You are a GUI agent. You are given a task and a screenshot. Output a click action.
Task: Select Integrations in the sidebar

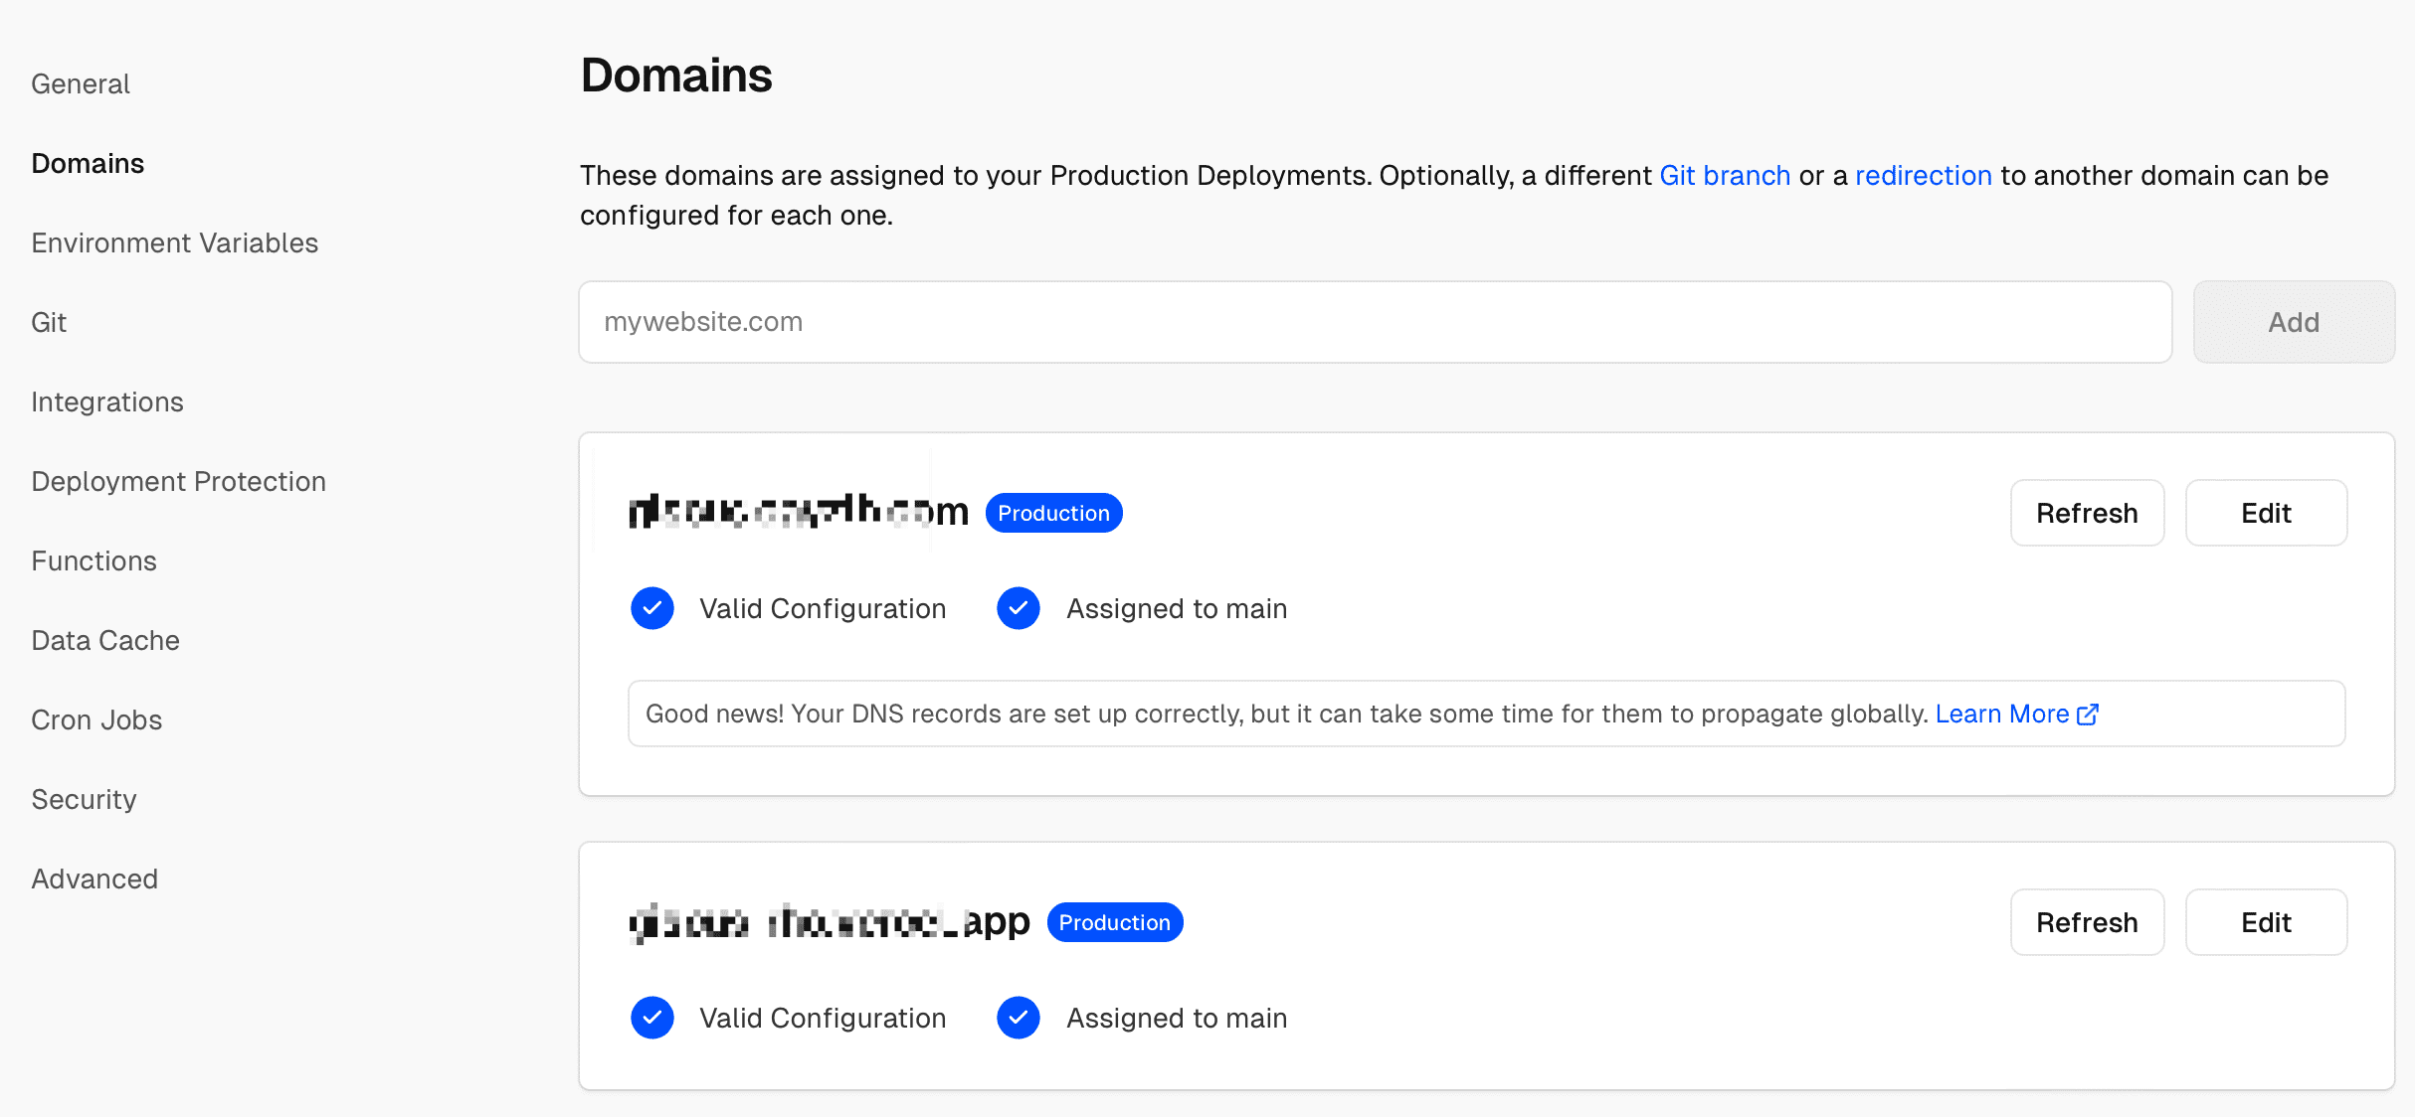tap(107, 401)
